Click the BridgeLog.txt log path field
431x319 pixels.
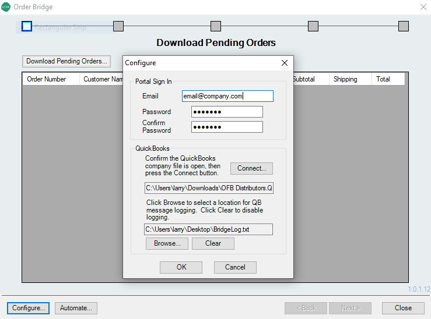tap(209, 229)
